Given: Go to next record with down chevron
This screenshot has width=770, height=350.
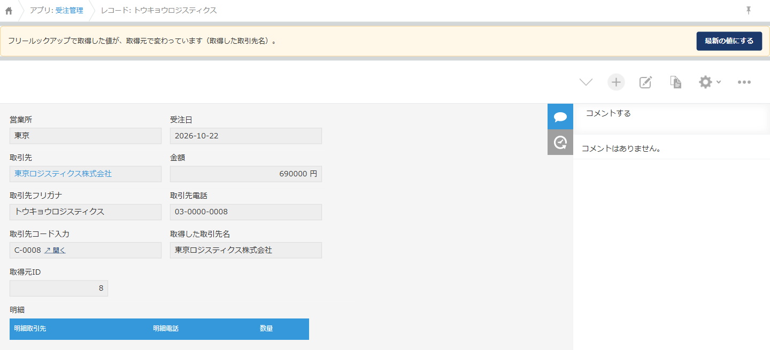Looking at the screenshot, I should click(586, 82).
